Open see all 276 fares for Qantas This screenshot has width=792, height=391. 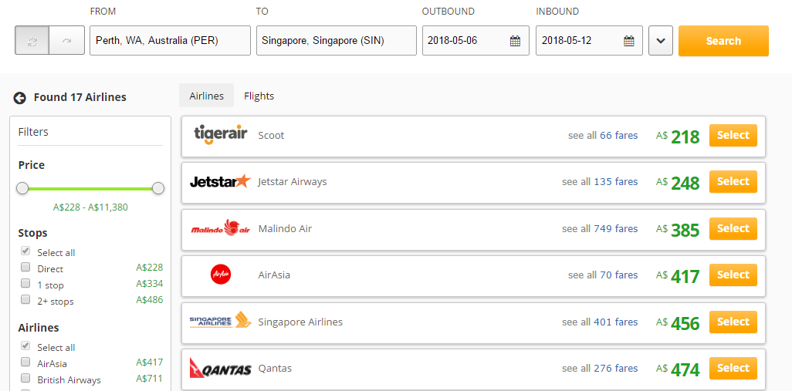pyautogui.click(x=600, y=369)
